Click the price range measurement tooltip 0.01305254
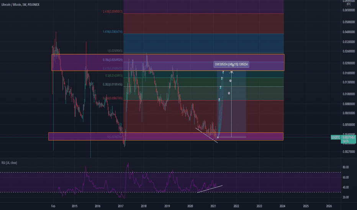Image resolution: width=357 pixels, height=210 pixels. point(231,65)
